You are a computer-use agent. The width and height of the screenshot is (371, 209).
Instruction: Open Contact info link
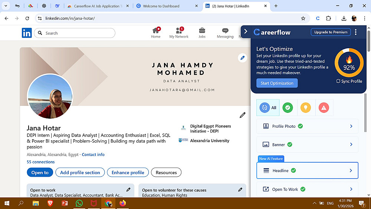click(x=93, y=154)
